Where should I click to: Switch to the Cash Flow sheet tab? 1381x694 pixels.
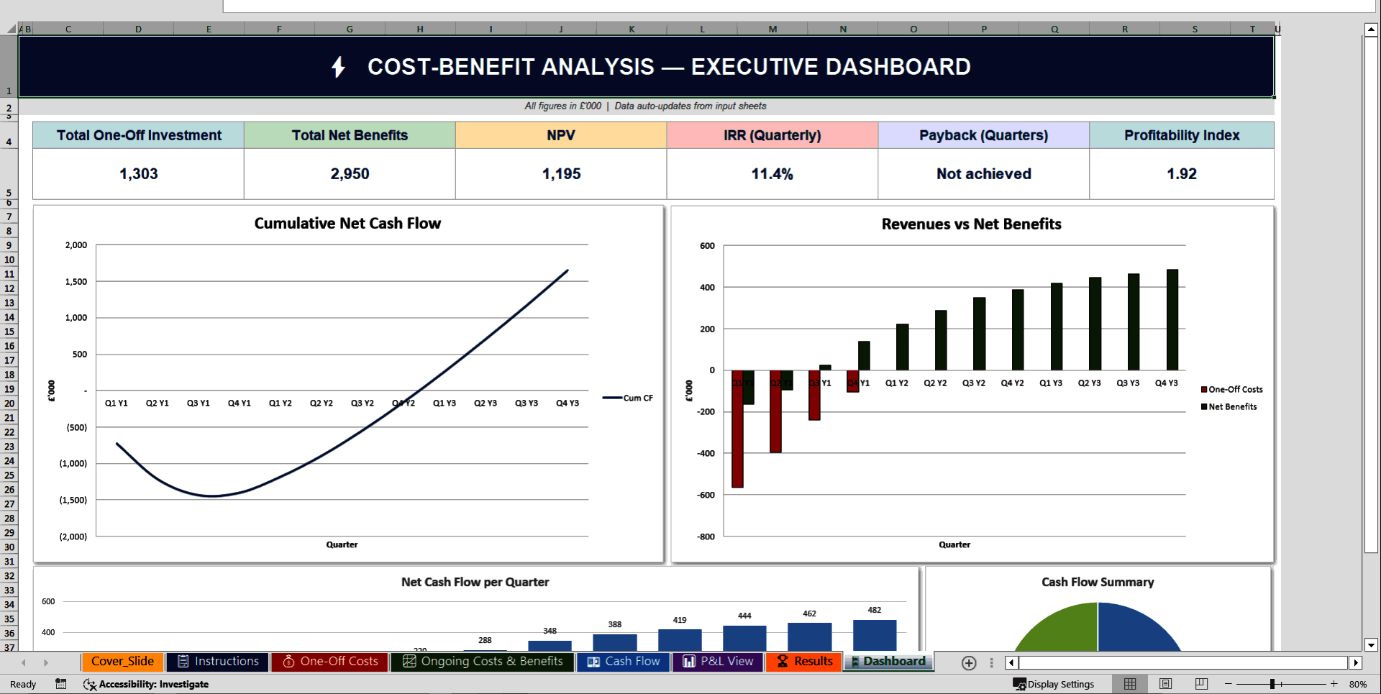[x=624, y=662]
